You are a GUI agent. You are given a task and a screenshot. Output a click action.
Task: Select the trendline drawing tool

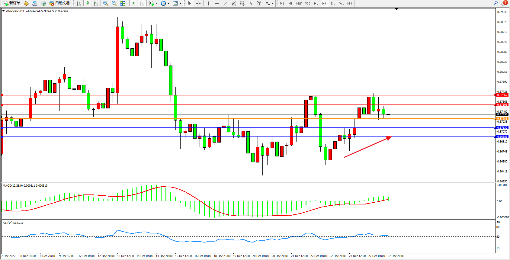(226, 3)
